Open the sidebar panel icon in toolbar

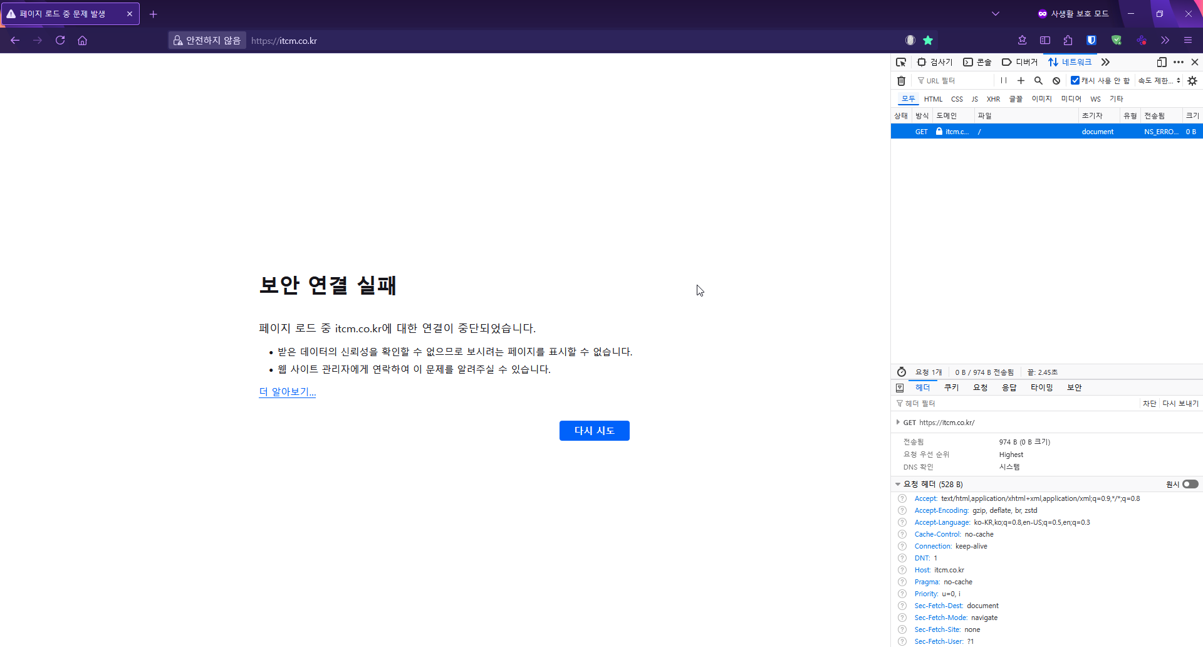1045,40
